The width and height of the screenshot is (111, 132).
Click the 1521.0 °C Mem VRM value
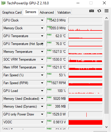pos(57,67)
